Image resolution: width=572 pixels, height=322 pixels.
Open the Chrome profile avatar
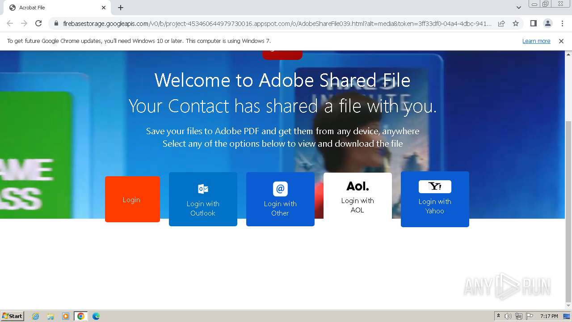[x=547, y=23]
